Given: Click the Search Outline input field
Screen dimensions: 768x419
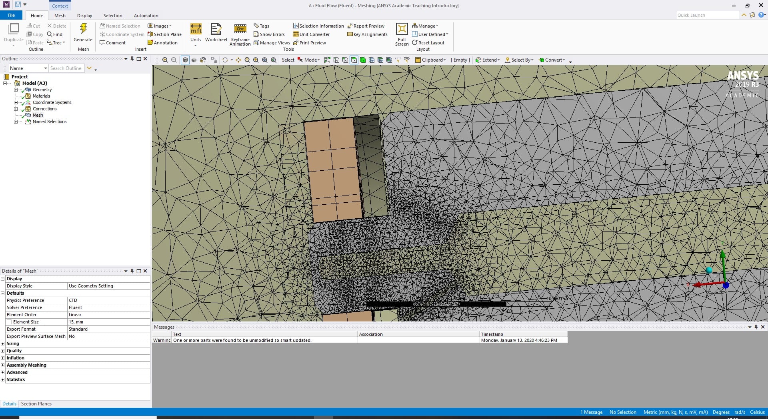Looking at the screenshot, I should 66,68.
